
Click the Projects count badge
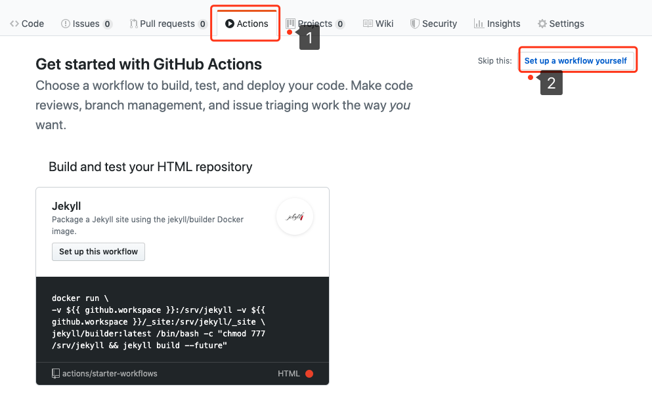pos(340,24)
